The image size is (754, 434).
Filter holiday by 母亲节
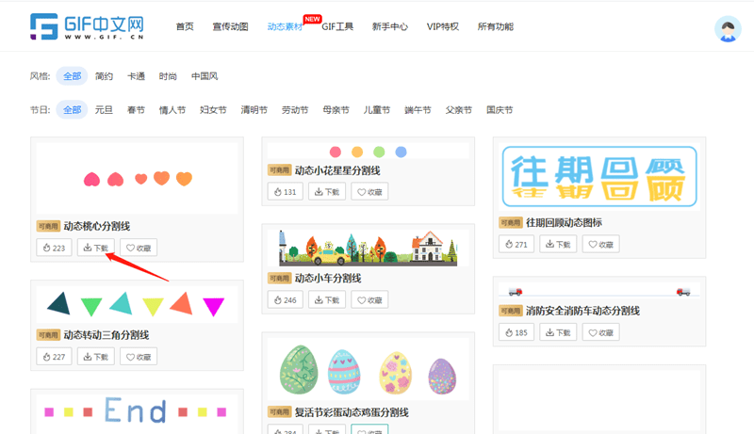click(x=336, y=109)
